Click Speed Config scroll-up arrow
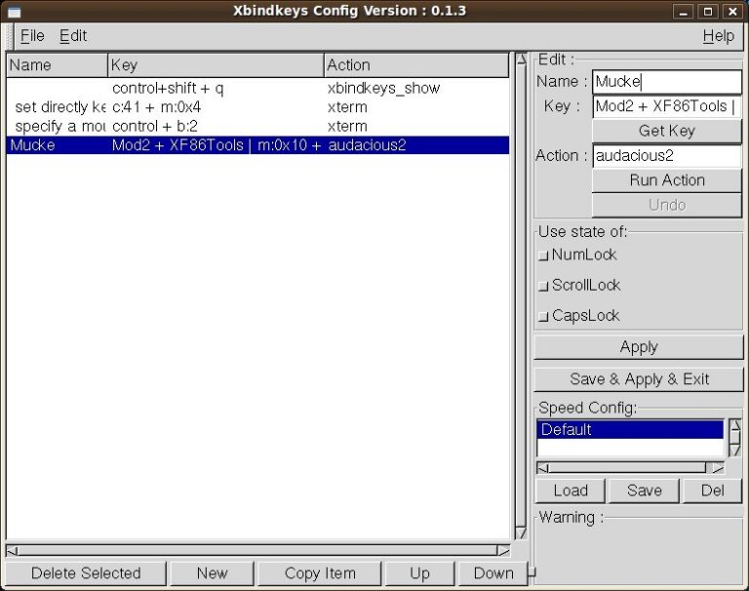The image size is (749, 591). click(735, 425)
